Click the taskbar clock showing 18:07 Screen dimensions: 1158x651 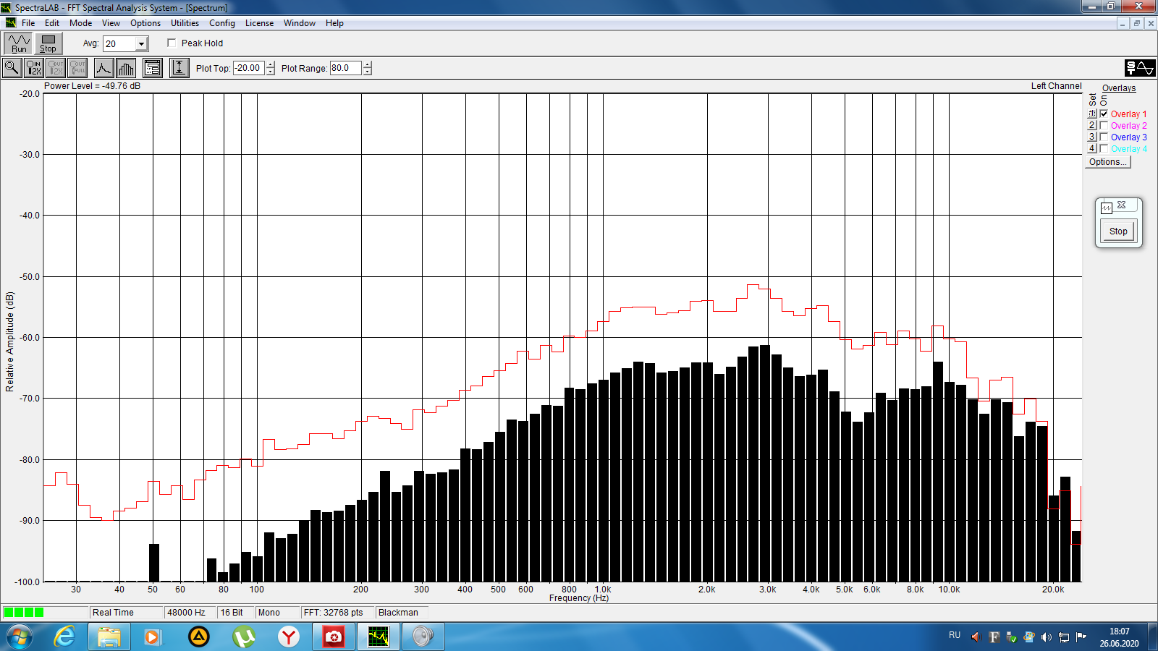pos(1119,637)
